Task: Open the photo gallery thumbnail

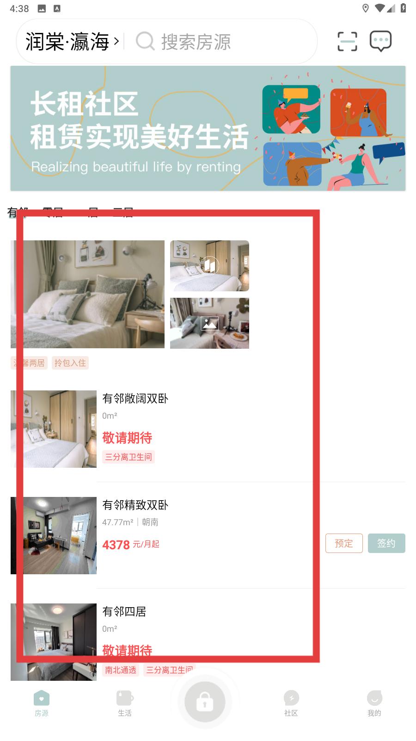Action: click(x=209, y=323)
